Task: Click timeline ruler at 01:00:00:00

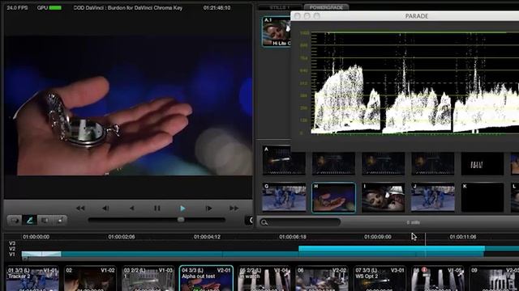Action: coord(36,237)
